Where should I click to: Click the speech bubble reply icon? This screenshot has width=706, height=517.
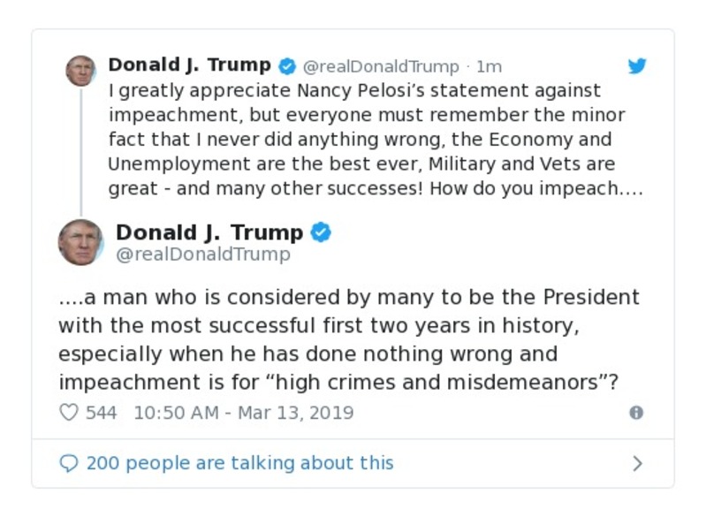(x=69, y=463)
